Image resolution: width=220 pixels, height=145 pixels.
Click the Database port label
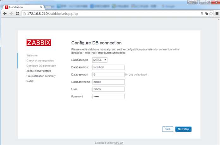(x=80, y=75)
